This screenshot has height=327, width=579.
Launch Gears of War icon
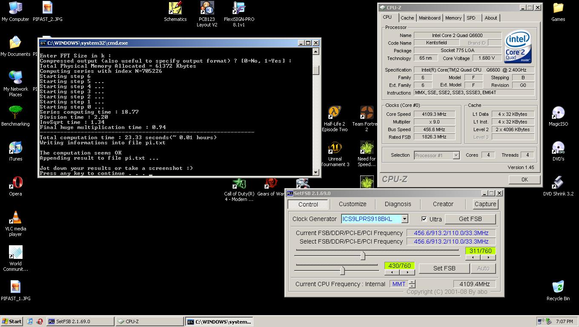click(x=271, y=188)
